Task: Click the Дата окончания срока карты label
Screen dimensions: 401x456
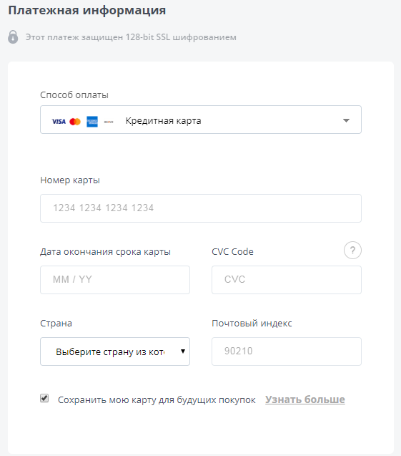Action: tap(105, 252)
